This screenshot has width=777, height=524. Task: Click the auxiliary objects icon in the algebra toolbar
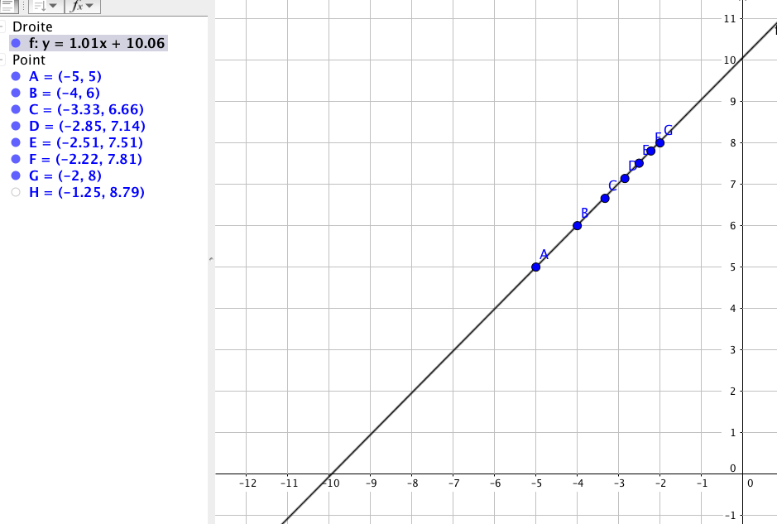[x=9, y=7]
